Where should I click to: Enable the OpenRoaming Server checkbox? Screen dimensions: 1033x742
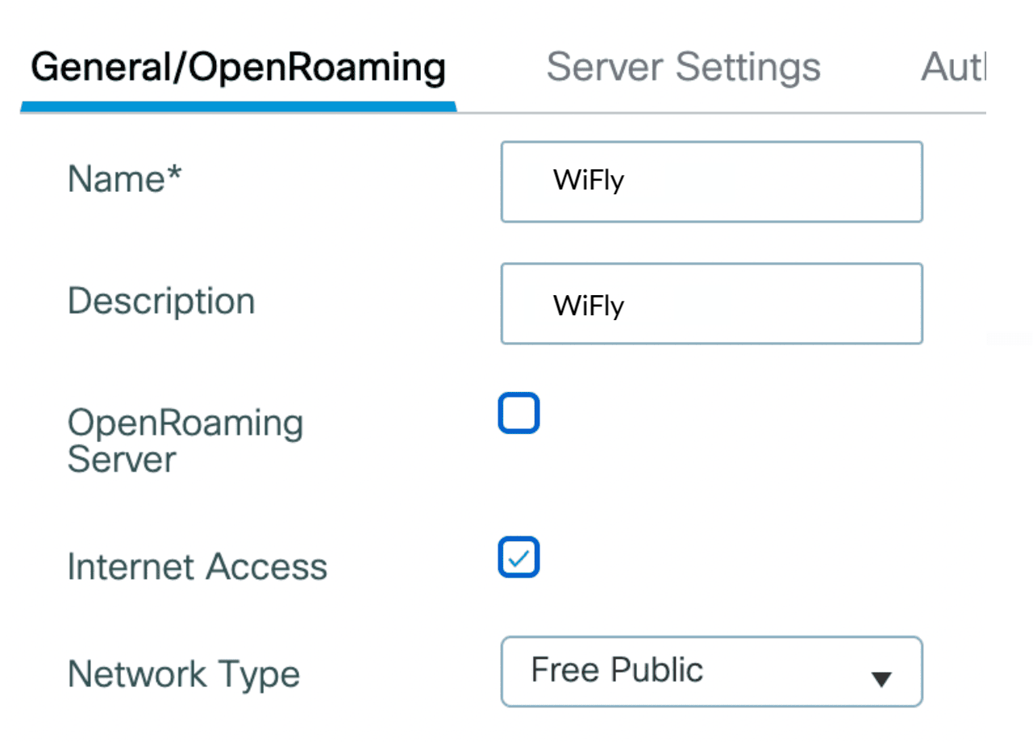[x=519, y=414]
